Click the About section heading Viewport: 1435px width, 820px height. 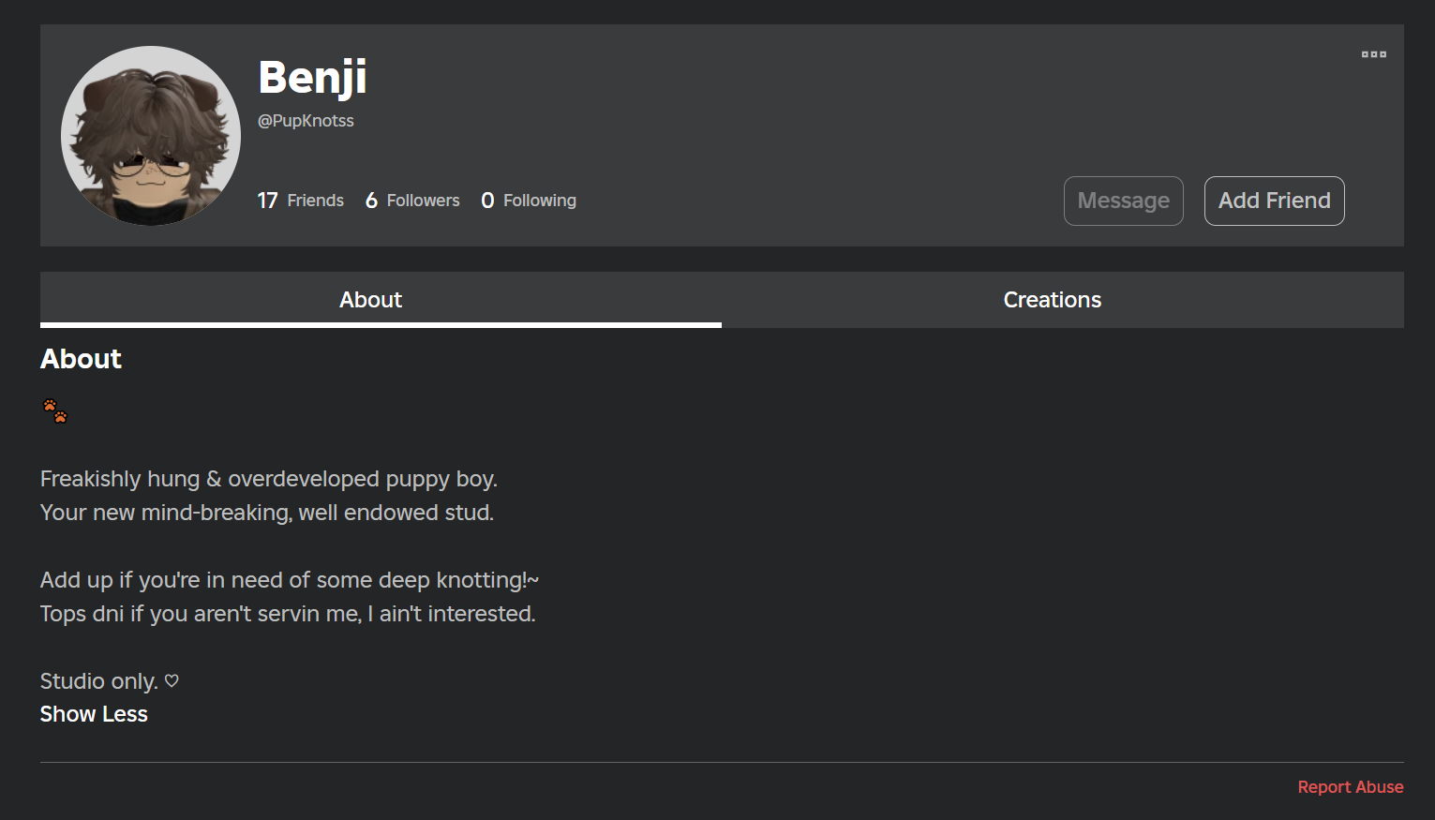pos(81,359)
